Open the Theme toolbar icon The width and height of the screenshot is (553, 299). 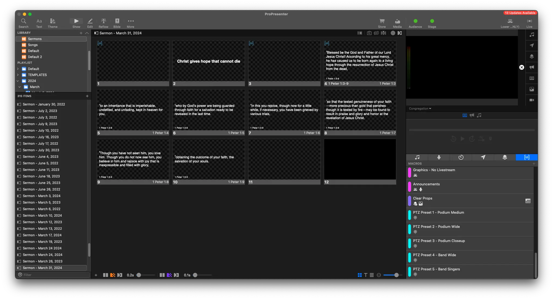click(x=53, y=21)
